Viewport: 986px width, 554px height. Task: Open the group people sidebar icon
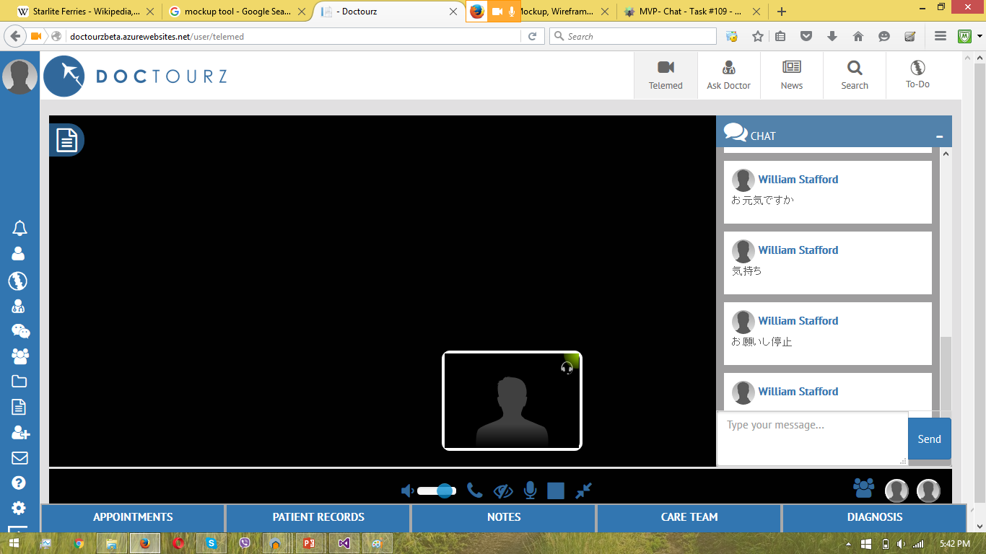click(x=20, y=356)
